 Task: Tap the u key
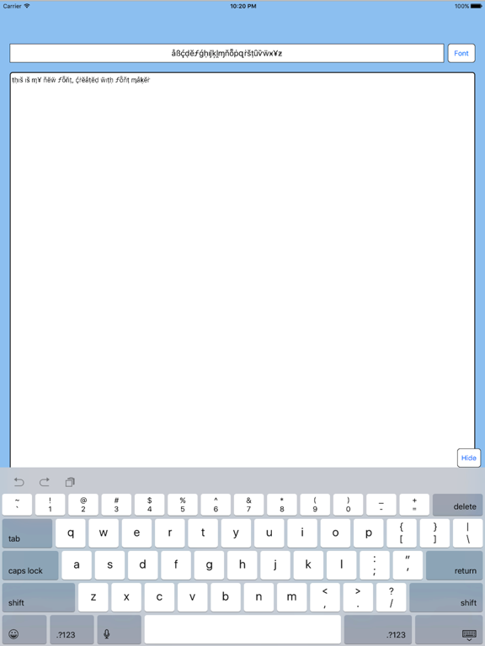pos(269,533)
